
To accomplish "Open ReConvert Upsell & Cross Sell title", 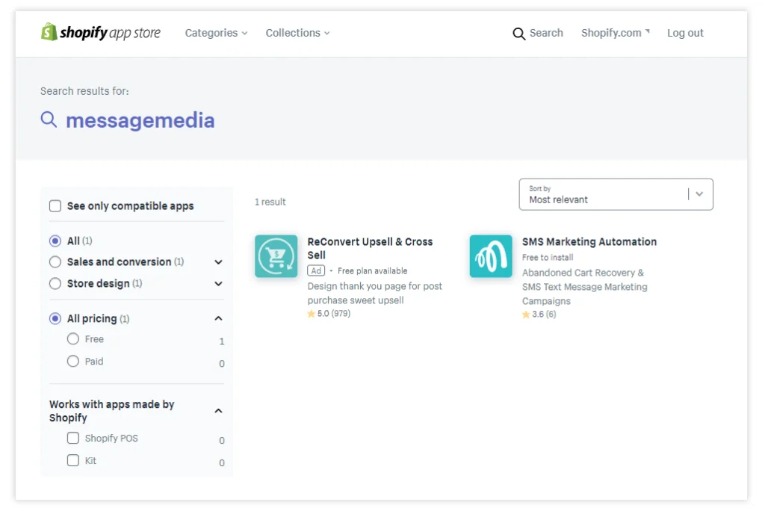I will [370, 249].
